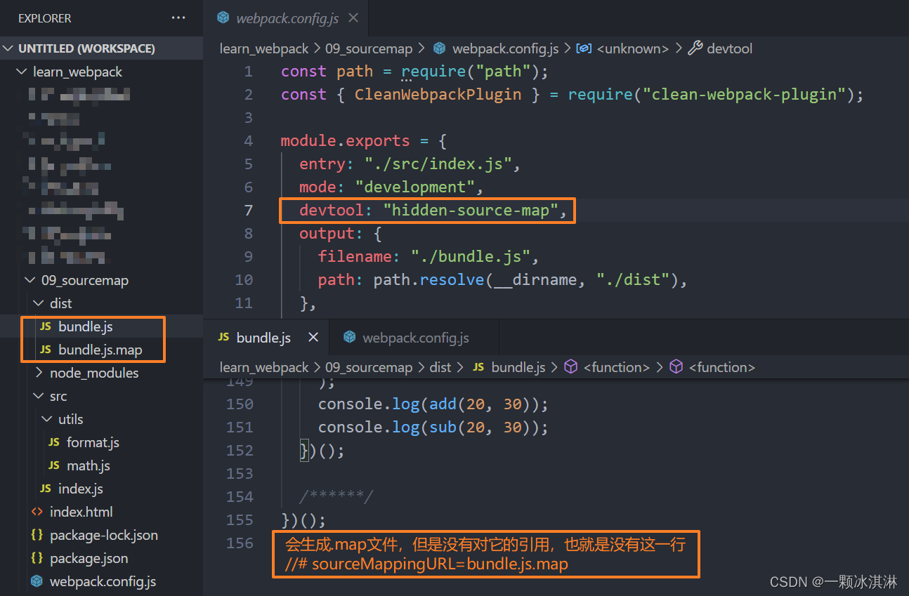Close the bundle.js tab in bottom editor

313,338
